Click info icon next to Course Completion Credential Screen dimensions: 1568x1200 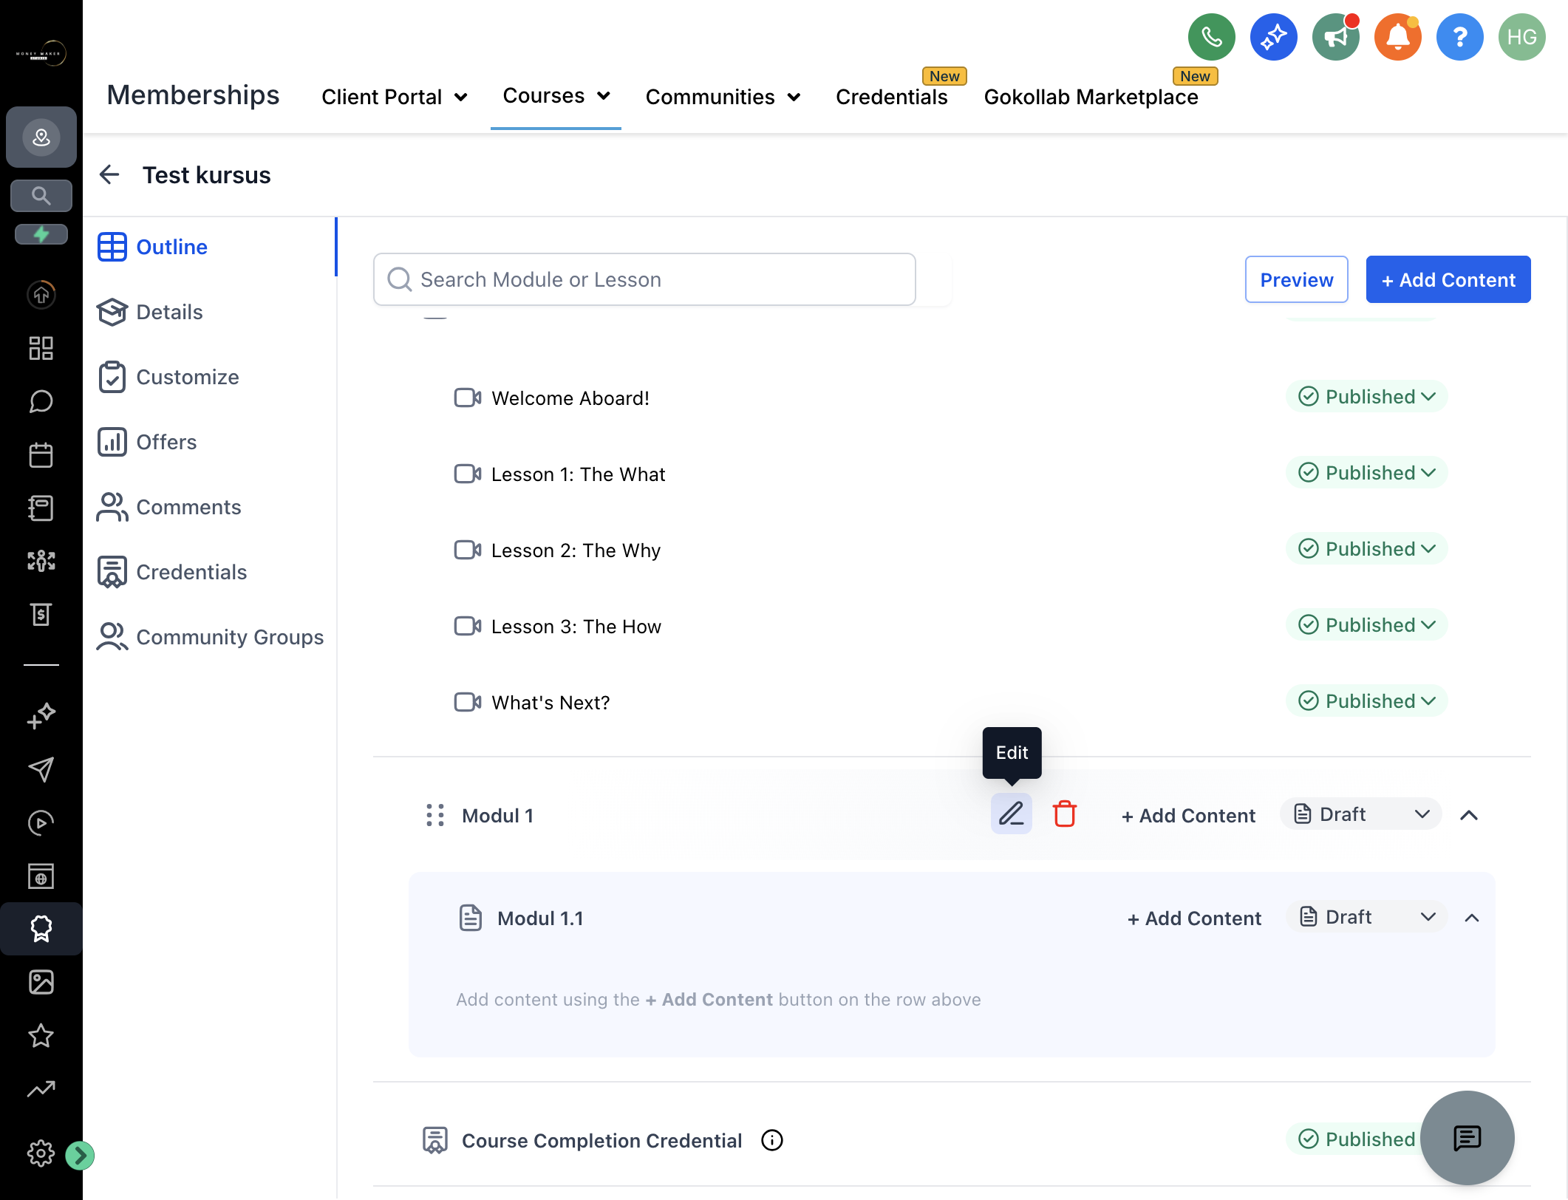coord(772,1140)
